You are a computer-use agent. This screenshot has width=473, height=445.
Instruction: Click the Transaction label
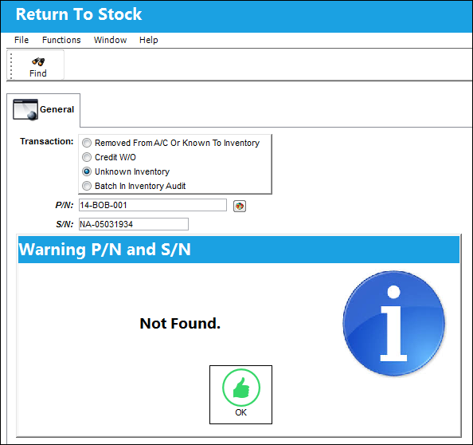point(47,141)
